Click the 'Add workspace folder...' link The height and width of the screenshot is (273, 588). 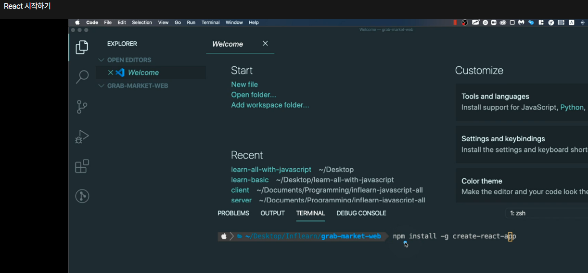(x=270, y=105)
